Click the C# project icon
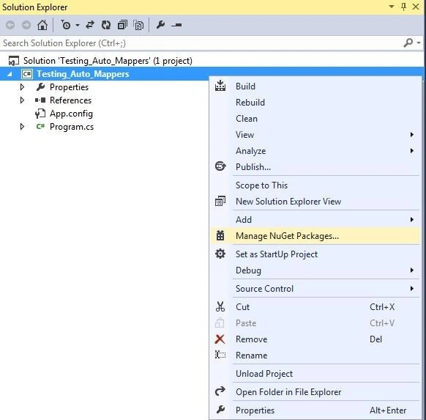426x420 pixels. (27, 74)
